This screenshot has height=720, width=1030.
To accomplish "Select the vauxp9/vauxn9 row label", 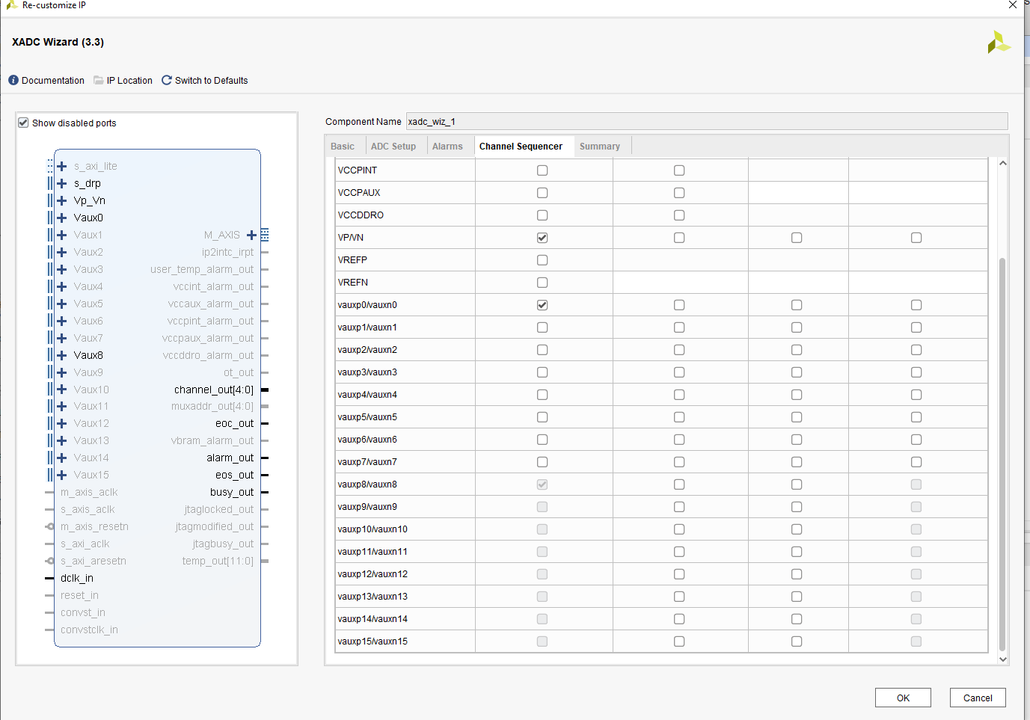I will pyautogui.click(x=367, y=507).
